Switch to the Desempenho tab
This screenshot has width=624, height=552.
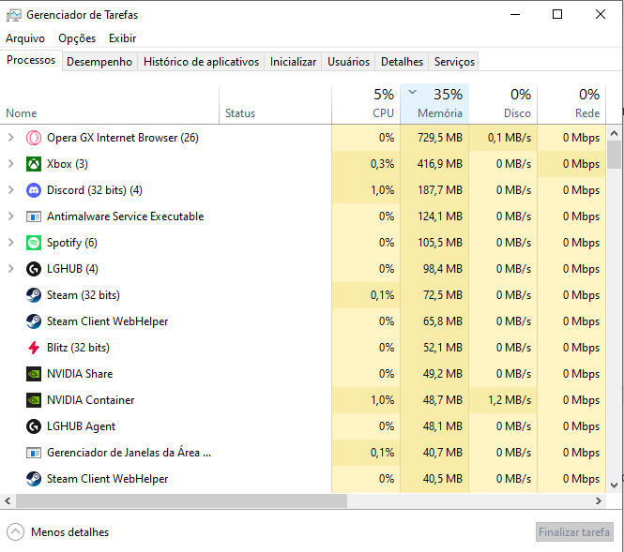click(x=99, y=62)
